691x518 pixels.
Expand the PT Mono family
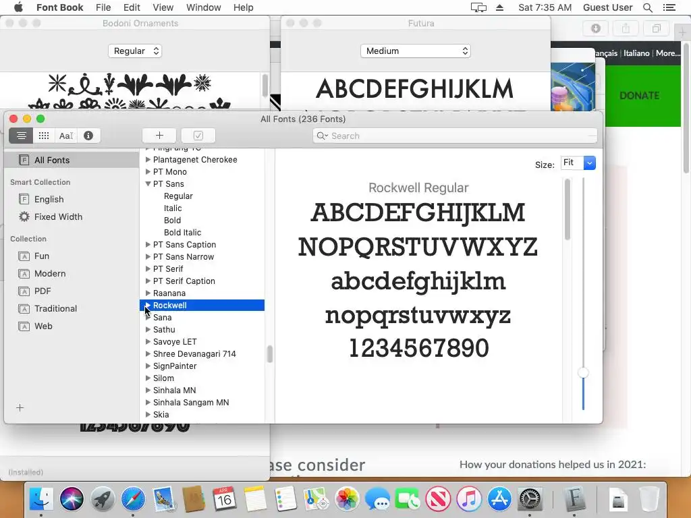148,172
